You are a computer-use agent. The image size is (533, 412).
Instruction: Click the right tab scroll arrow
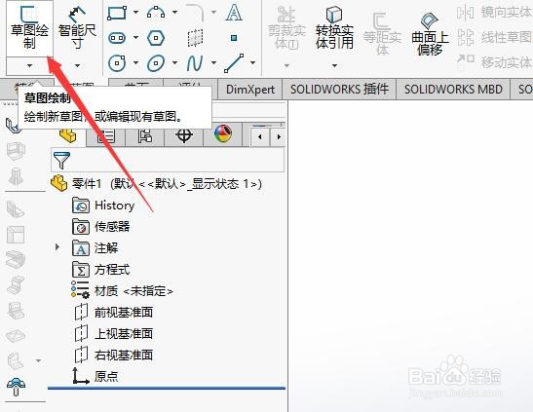click(x=279, y=137)
